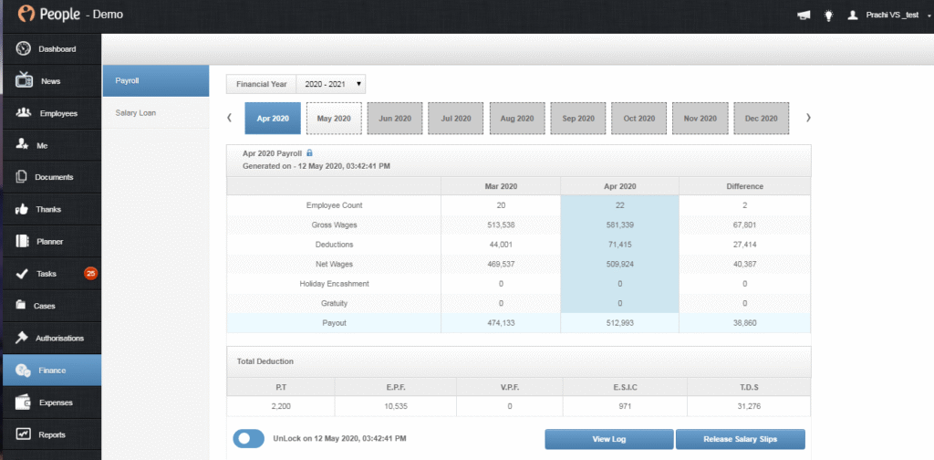Open the Dashboard gauge icon
The image size is (934, 460).
[x=23, y=49]
